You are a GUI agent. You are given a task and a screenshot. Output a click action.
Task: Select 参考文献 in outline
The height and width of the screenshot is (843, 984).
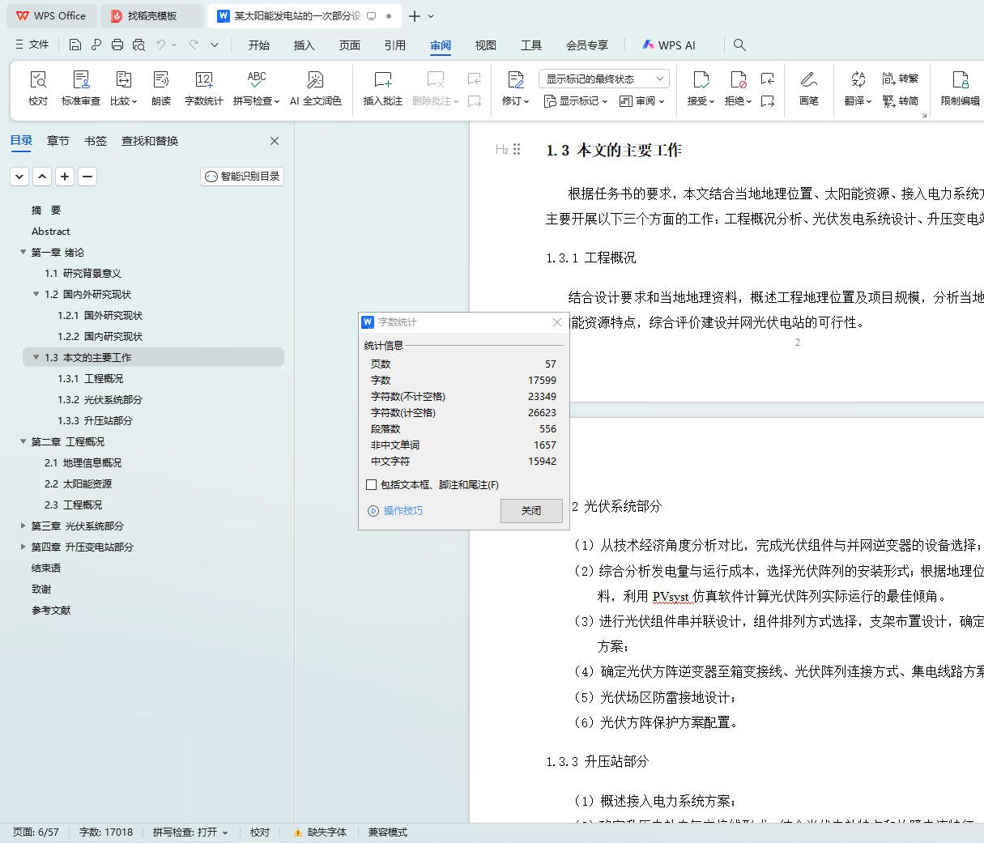[51, 611]
